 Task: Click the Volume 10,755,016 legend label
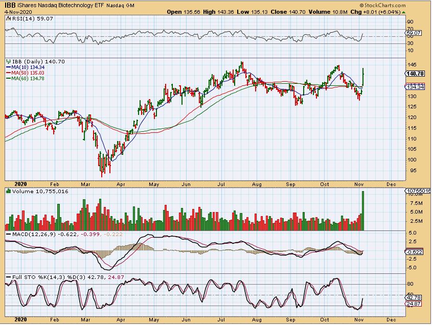tap(40, 192)
